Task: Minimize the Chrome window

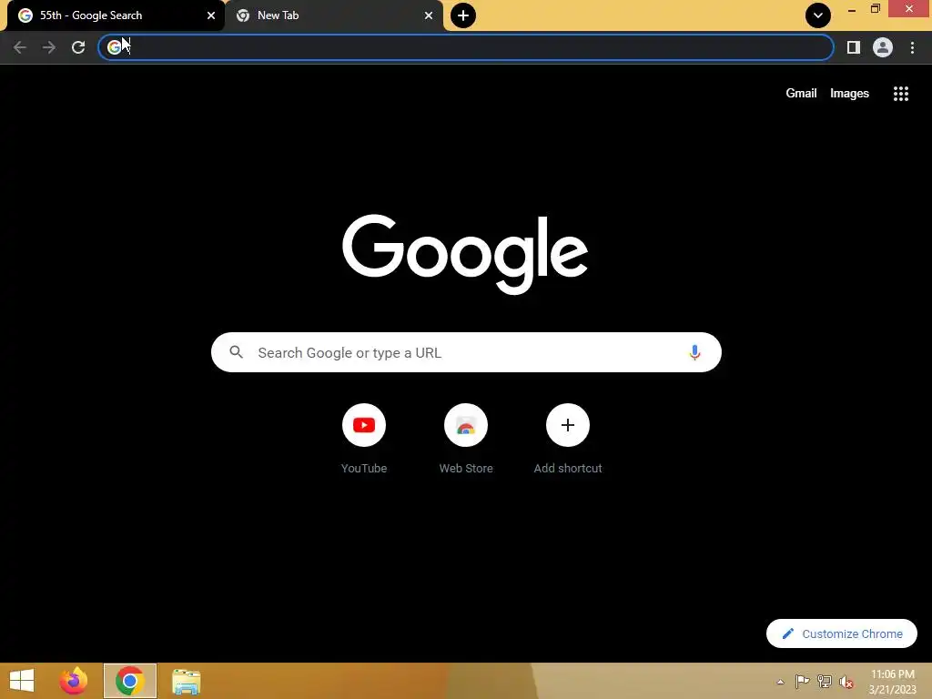Action: click(852, 9)
